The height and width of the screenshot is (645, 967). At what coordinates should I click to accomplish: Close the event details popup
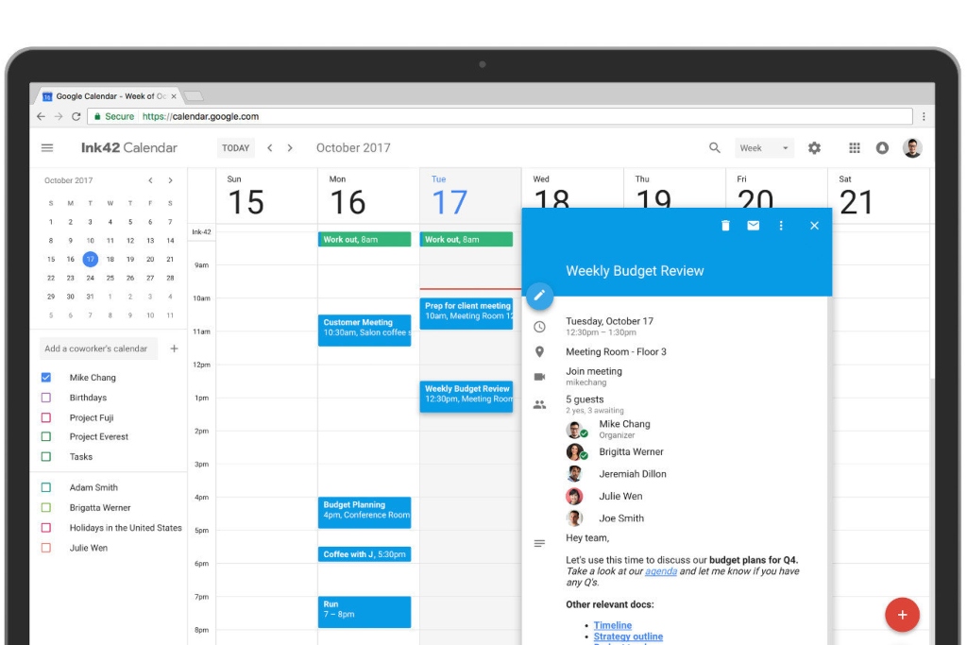[x=814, y=226]
